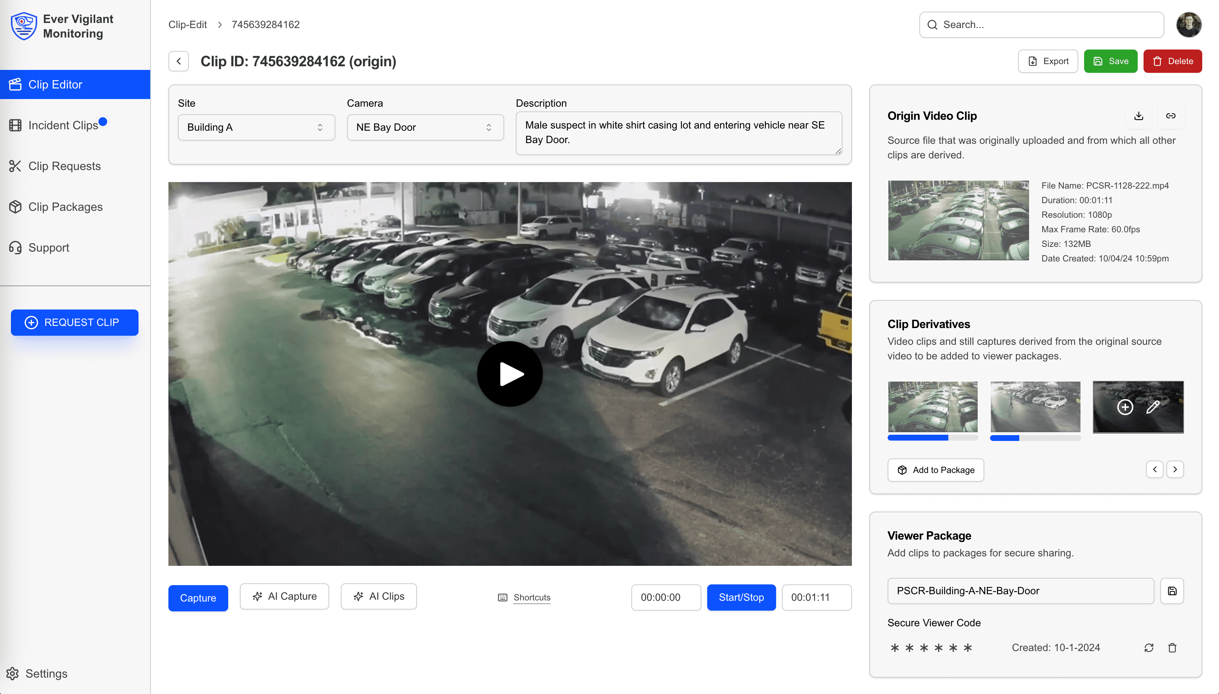
Task: Click the pencil edit icon on derivative
Action: click(x=1153, y=407)
